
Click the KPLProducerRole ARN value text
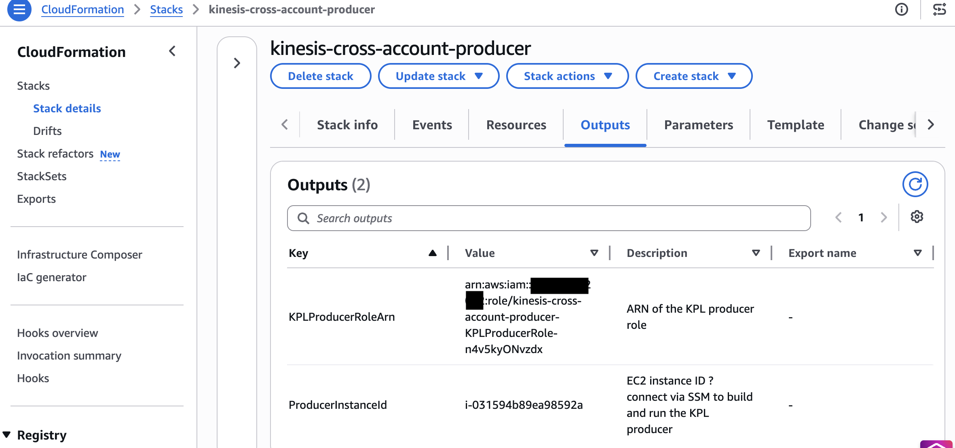(x=527, y=317)
